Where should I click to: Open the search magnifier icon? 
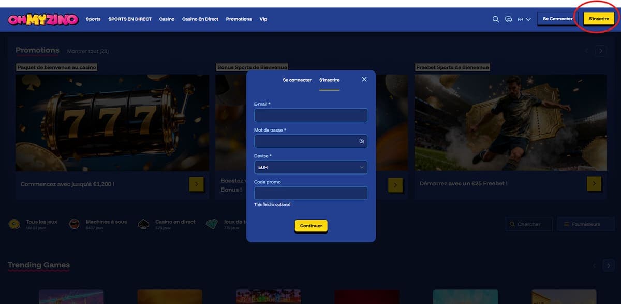[495, 19]
